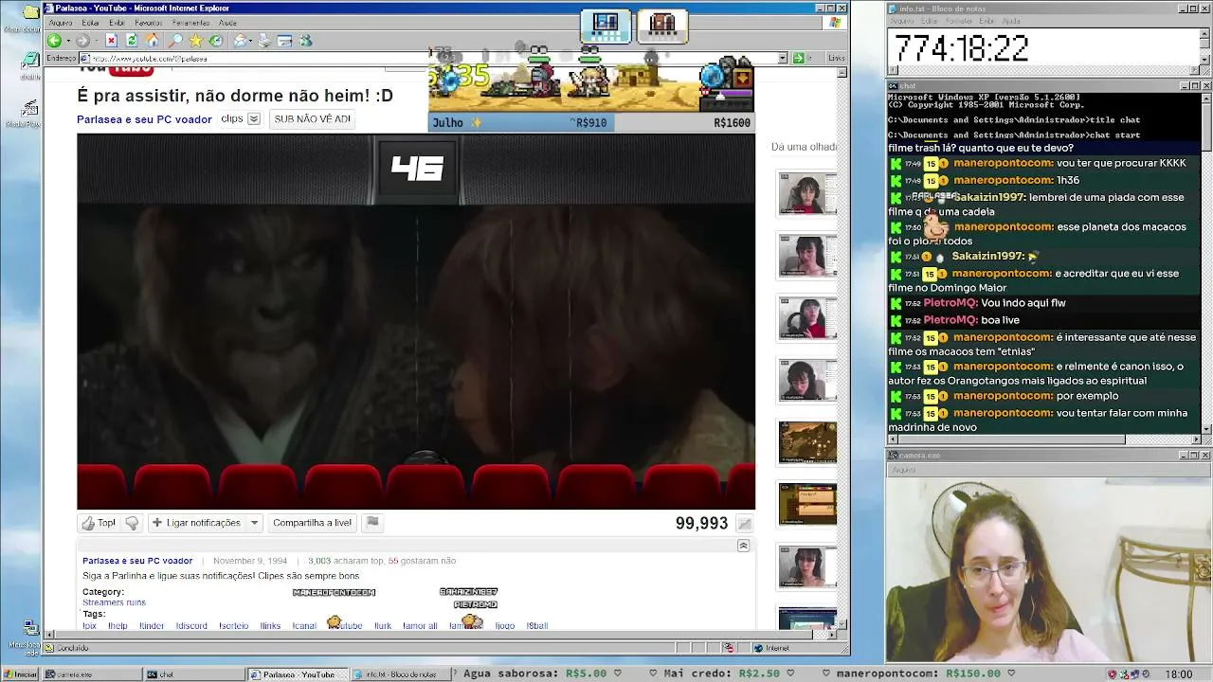Click the green Back arrow in Internet Explorer

(x=54, y=41)
